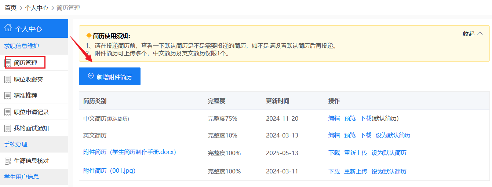The height and width of the screenshot is (187, 492).
Task: Open attachment 学生简历制作手册.docx
Action: click(130, 152)
